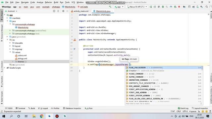Collapse the res folder node
This screenshot has height=119, width=212.
(x=7, y=40)
